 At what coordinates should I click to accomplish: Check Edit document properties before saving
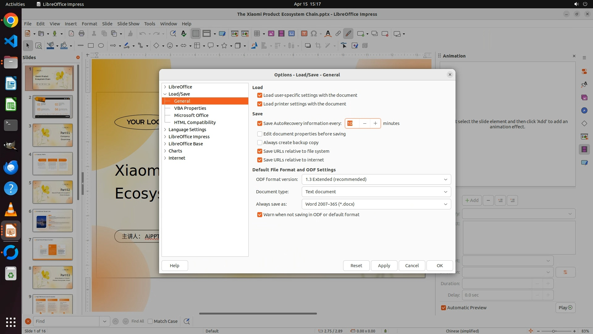260,134
